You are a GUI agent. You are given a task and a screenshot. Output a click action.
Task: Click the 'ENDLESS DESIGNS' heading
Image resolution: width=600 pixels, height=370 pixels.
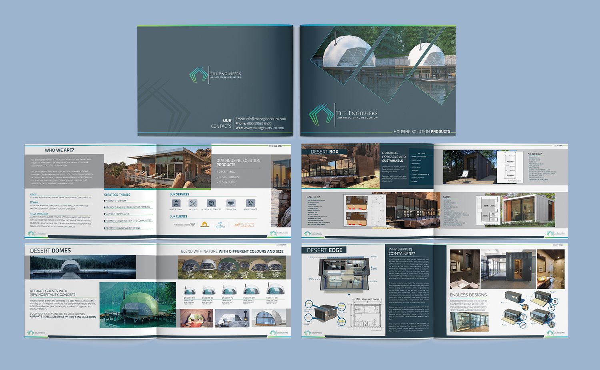tap(468, 295)
